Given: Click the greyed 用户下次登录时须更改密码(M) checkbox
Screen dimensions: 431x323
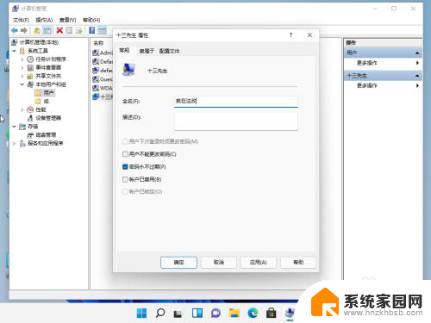Looking at the screenshot, I should (125, 141).
